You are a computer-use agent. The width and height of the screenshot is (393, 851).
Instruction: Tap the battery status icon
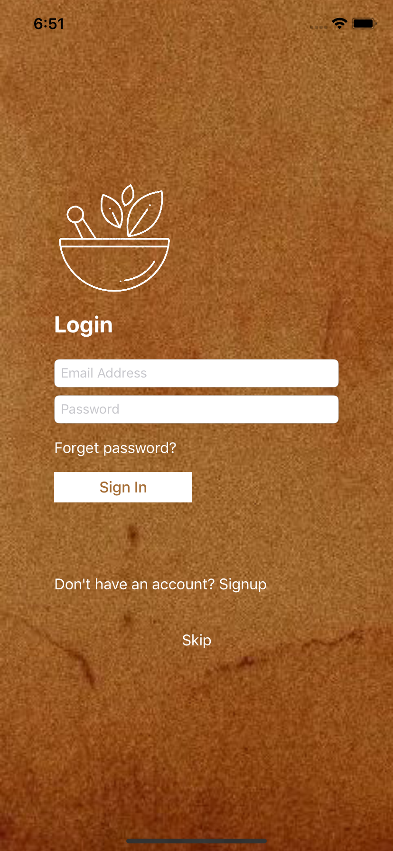364,23
